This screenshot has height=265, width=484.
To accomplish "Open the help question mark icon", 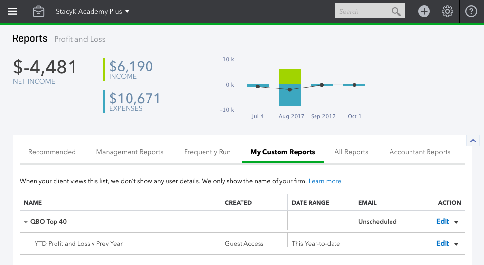I will click(x=471, y=11).
